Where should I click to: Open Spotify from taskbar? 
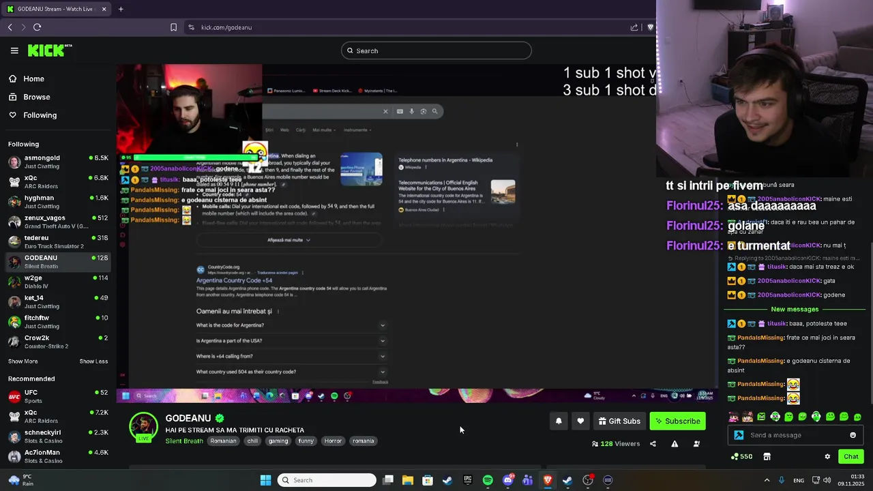488,480
